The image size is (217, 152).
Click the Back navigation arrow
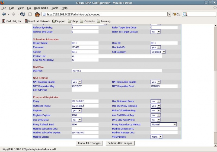click(x=4, y=14)
